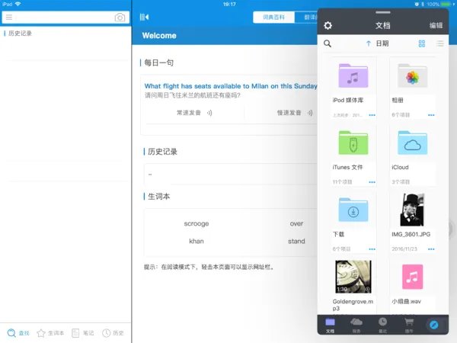Focus the dictionary search input field
This screenshot has width=457, height=343.
pos(66,18)
